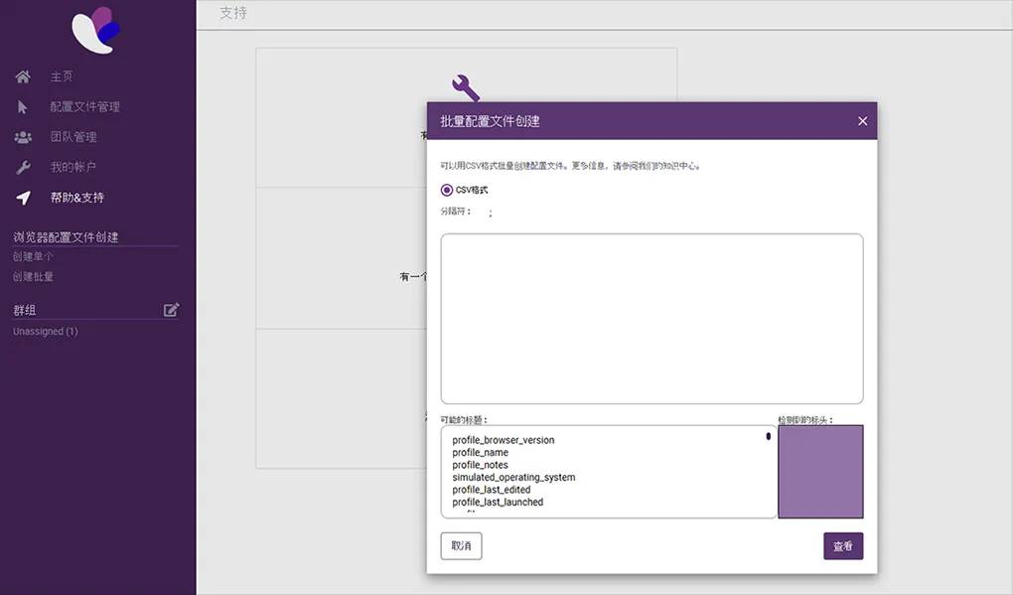This screenshot has width=1013, height=595.
Task: Click the cursor icon for profile management
Action: 23,107
